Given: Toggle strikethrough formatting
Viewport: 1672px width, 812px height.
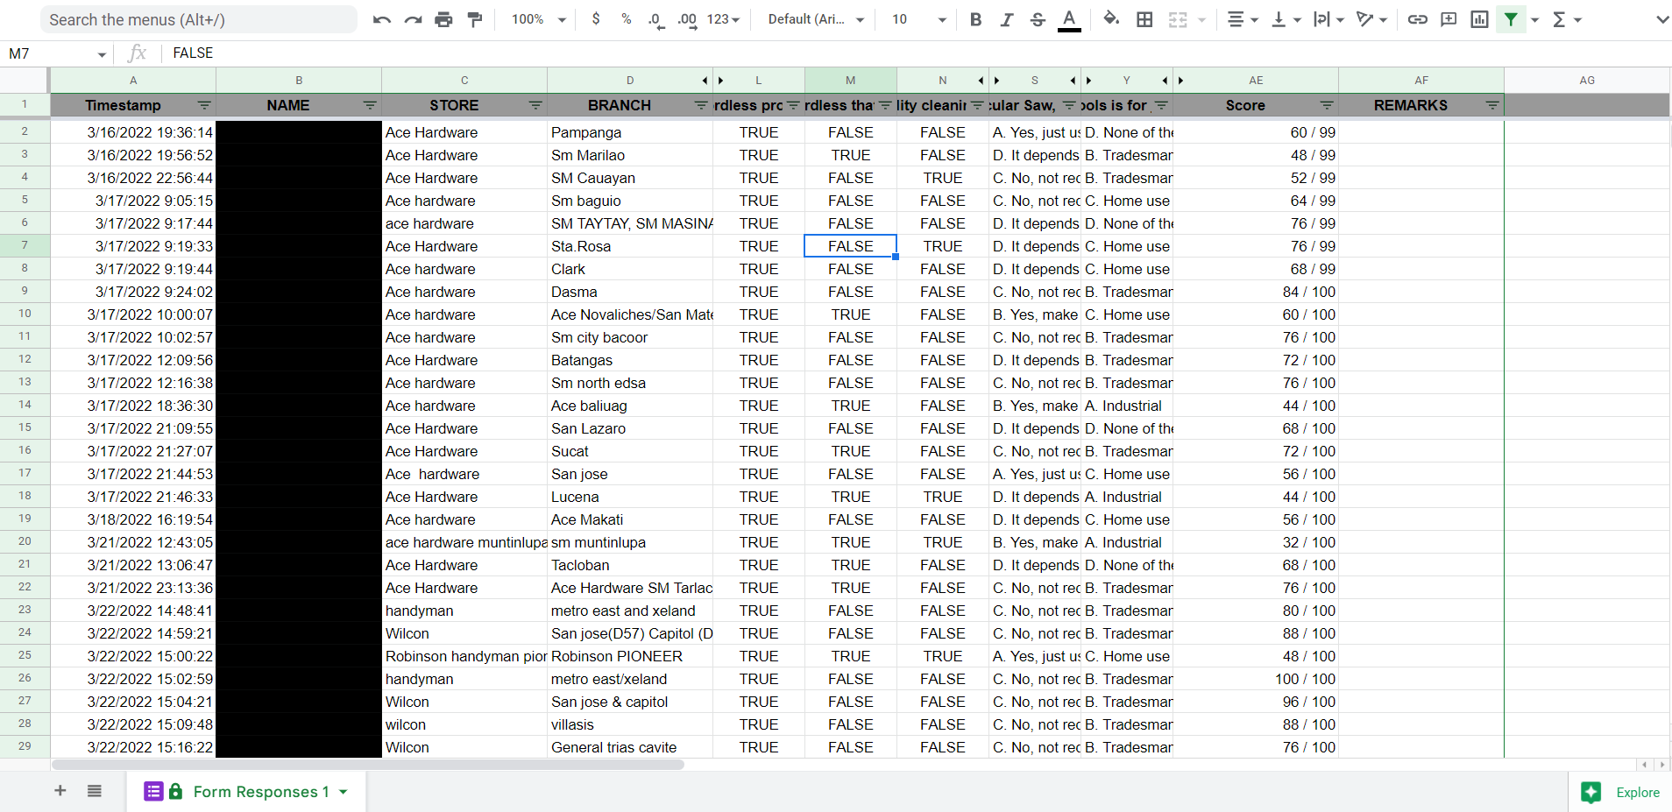Looking at the screenshot, I should click(x=1038, y=19).
